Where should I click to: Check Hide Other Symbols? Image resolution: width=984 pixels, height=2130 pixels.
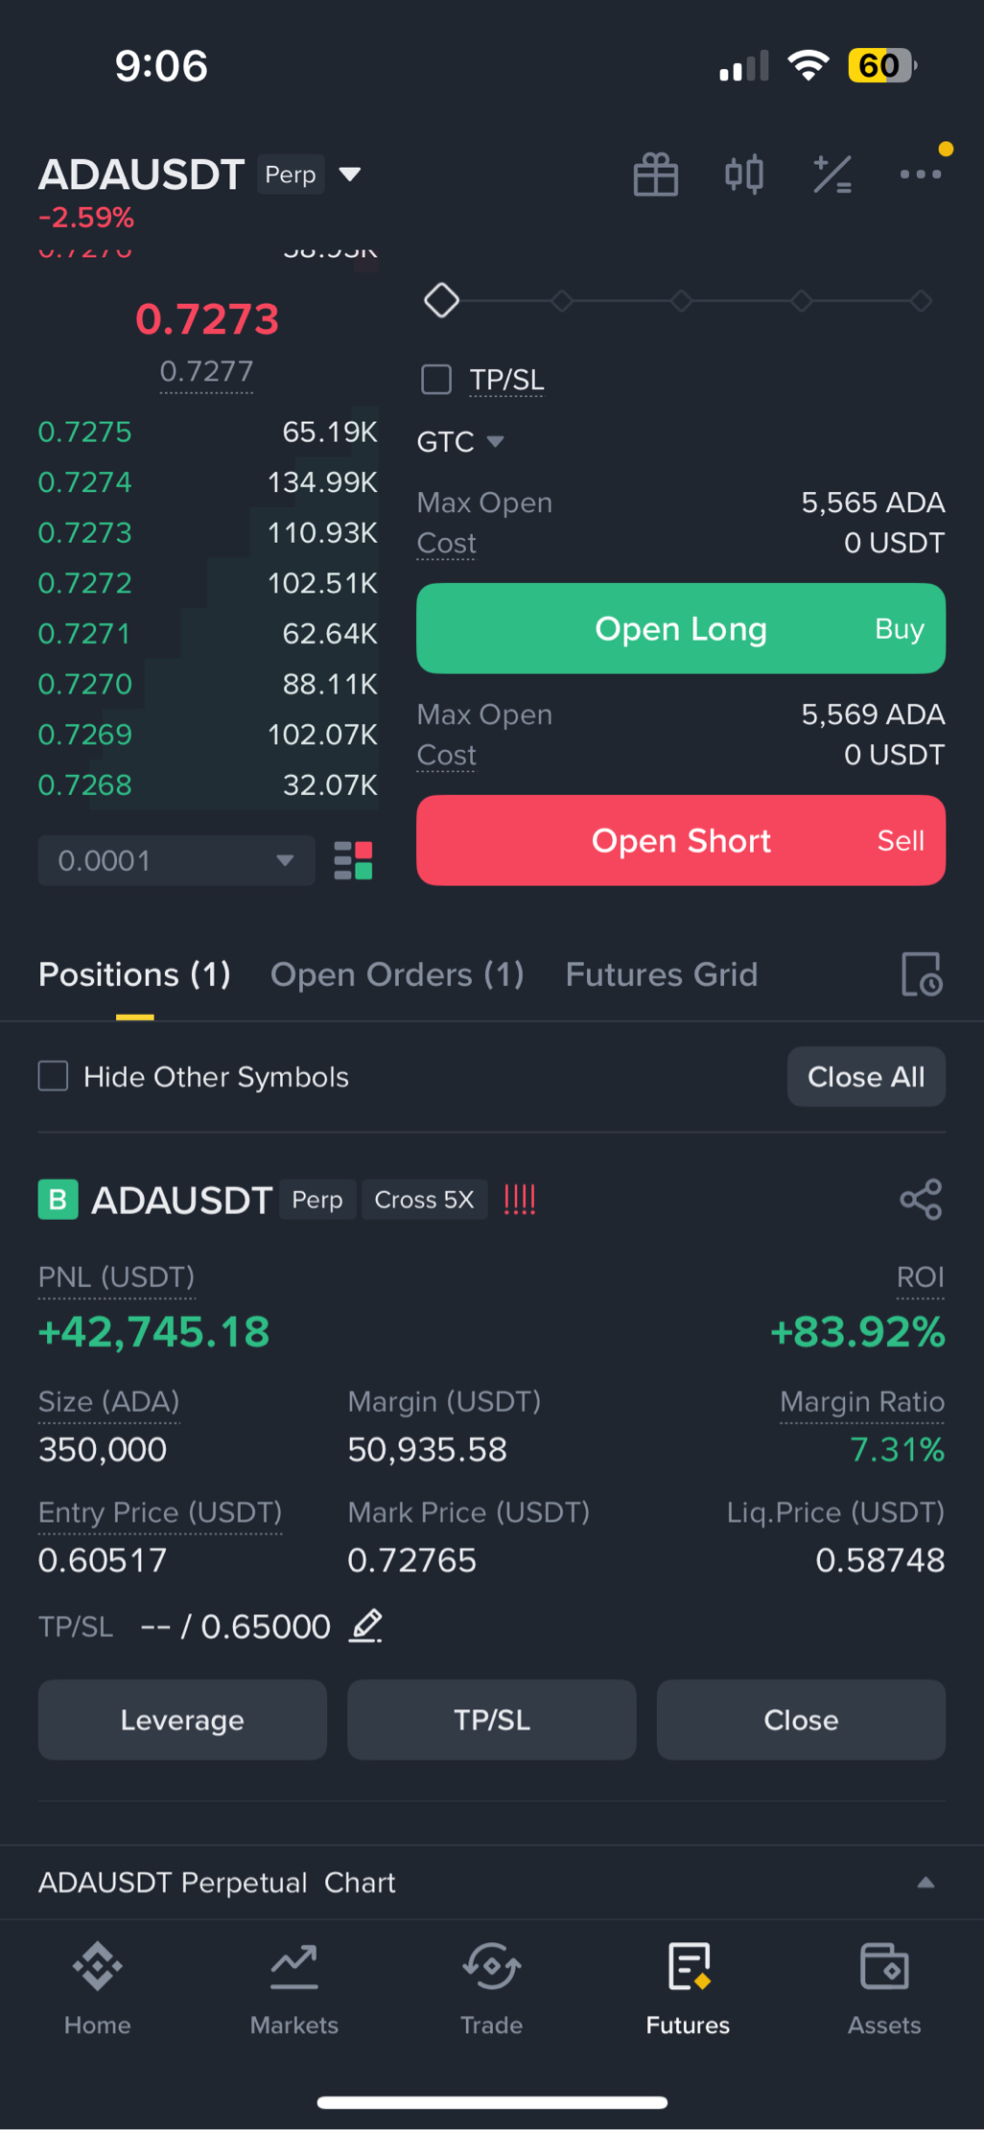point(54,1076)
